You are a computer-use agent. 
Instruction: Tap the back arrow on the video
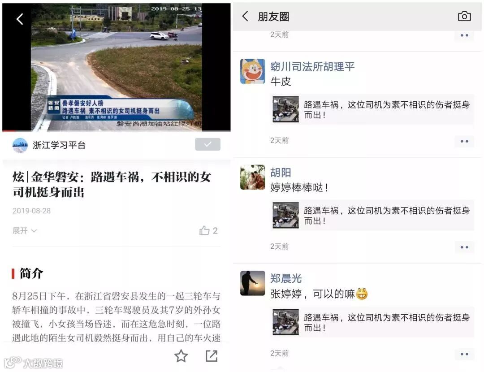pyautogui.click(x=20, y=19)
